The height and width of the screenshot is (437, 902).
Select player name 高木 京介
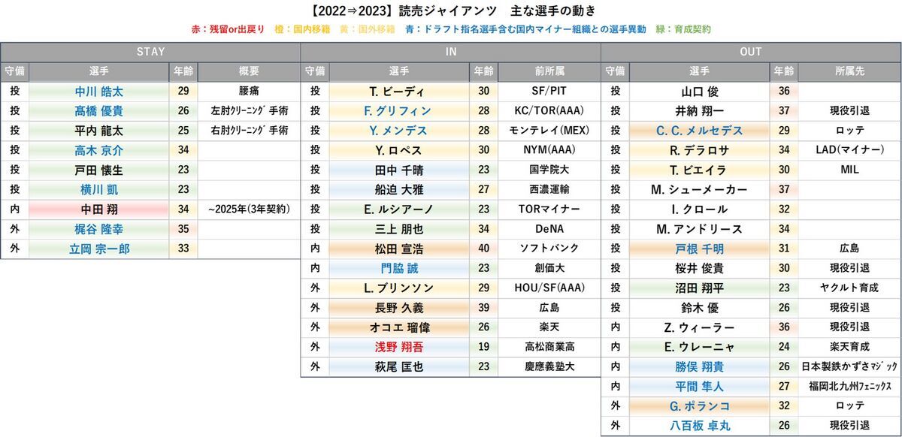click(99, 150)
